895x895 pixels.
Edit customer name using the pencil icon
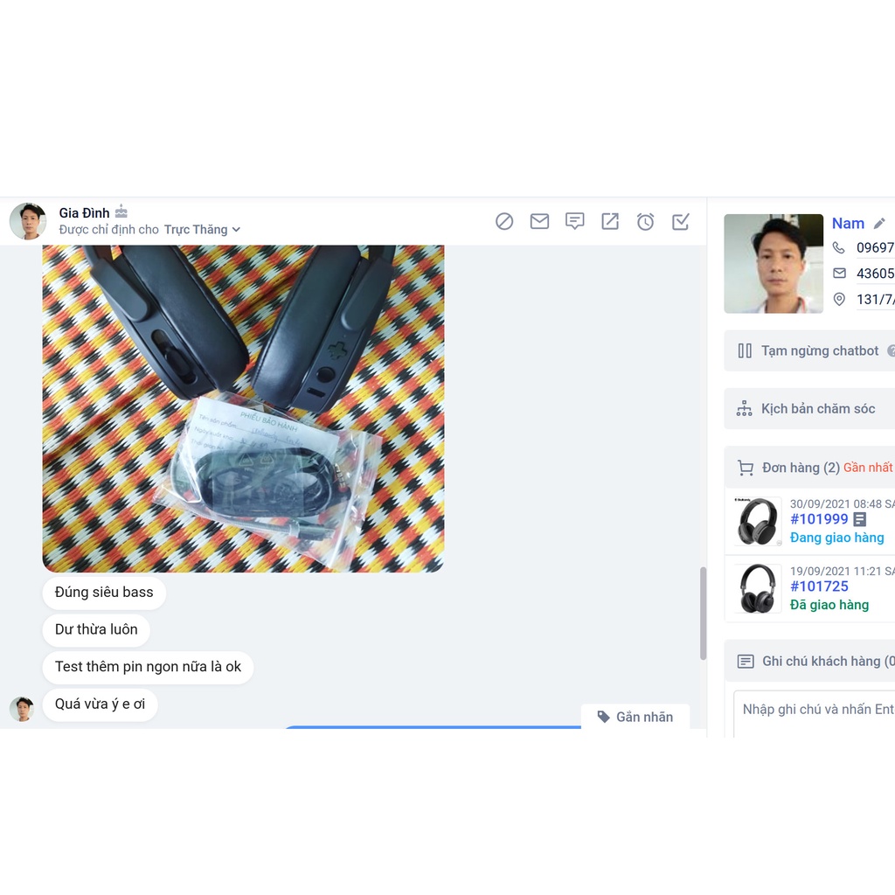[x=880, y=223]
